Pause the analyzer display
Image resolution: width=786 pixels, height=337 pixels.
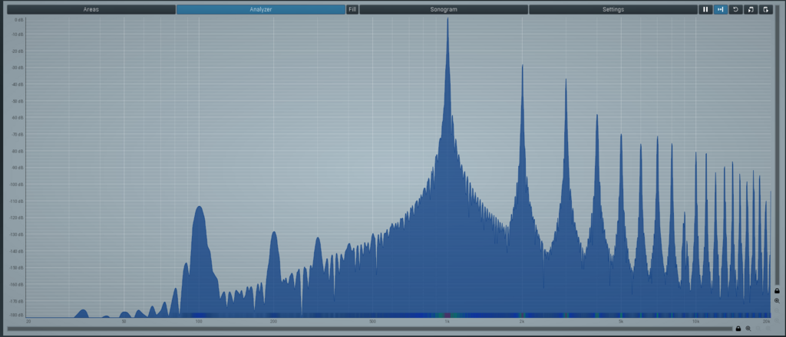705,9
